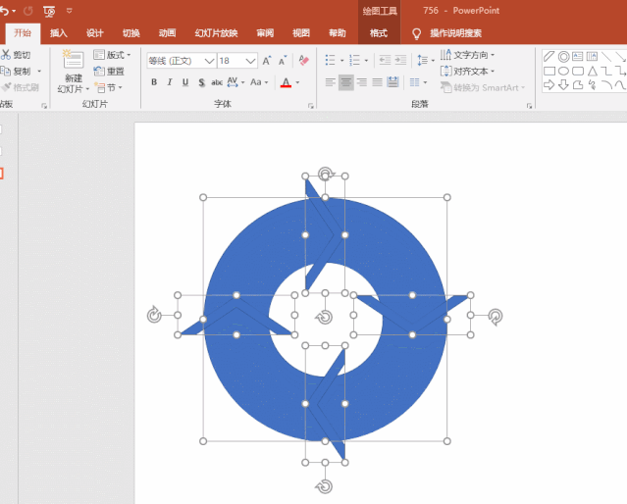Click the New Slide (新建幻灯片) icon
627x504 pixels.
pyautogui.click(x=74, y=62)
